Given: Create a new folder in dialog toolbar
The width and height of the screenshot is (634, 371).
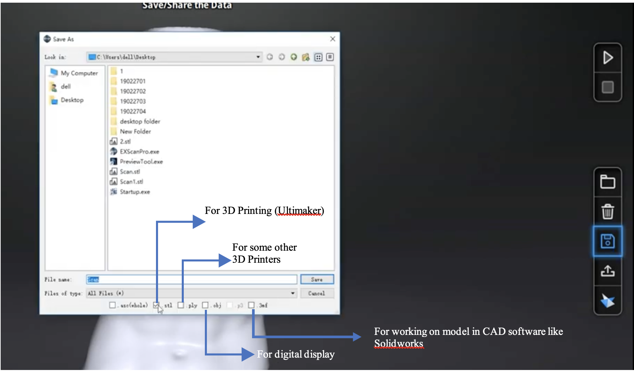Looking at the screenshot, I should tap(306, 57).
